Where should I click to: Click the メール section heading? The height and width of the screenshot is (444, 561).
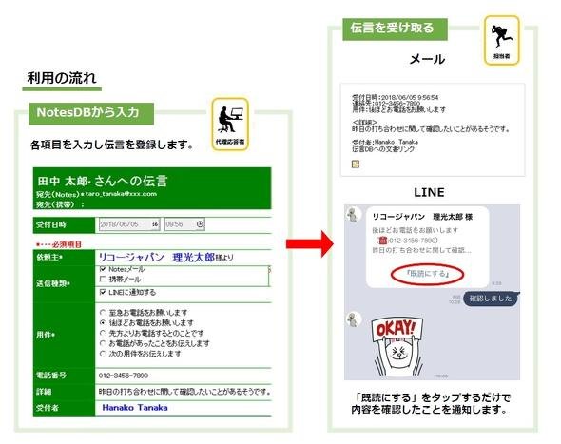point(428,59)
